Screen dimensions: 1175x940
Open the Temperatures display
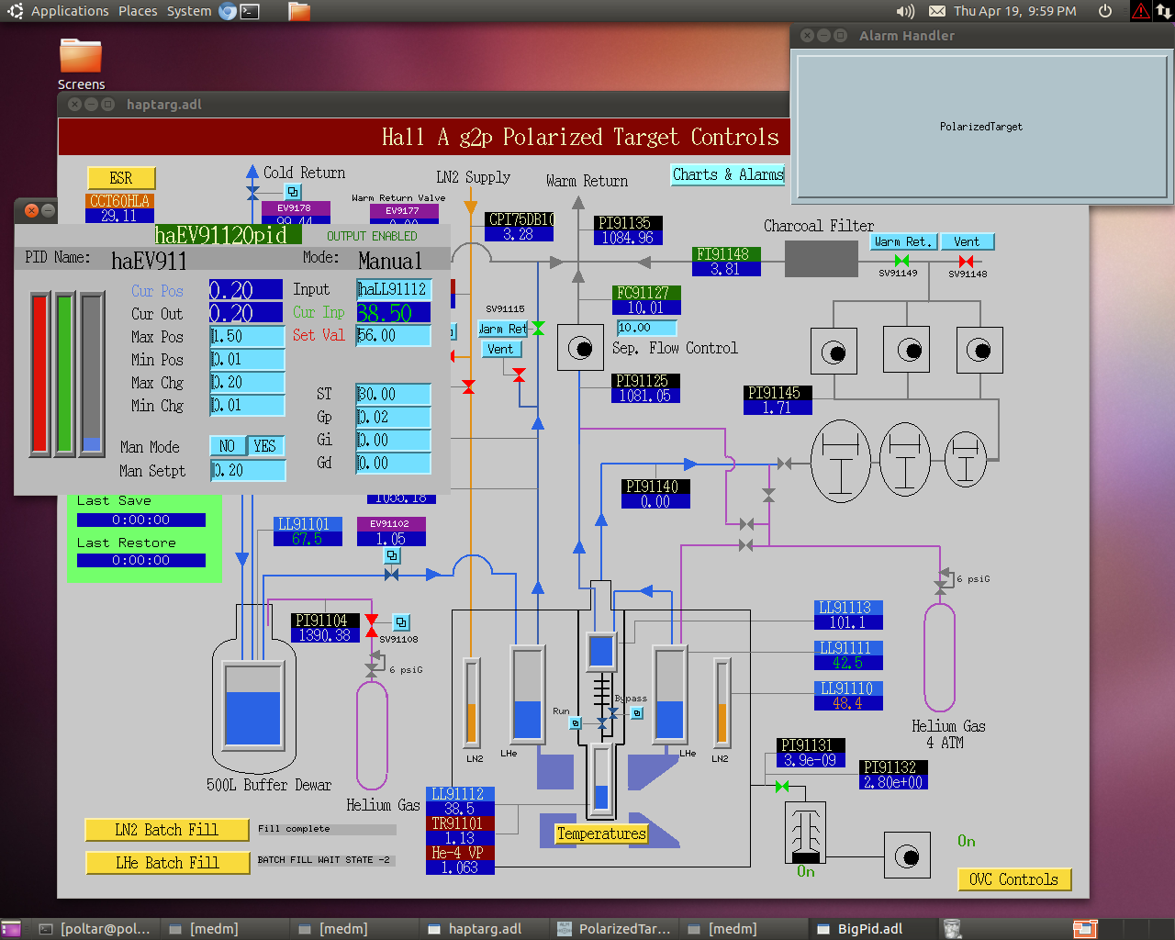point(601,834)
